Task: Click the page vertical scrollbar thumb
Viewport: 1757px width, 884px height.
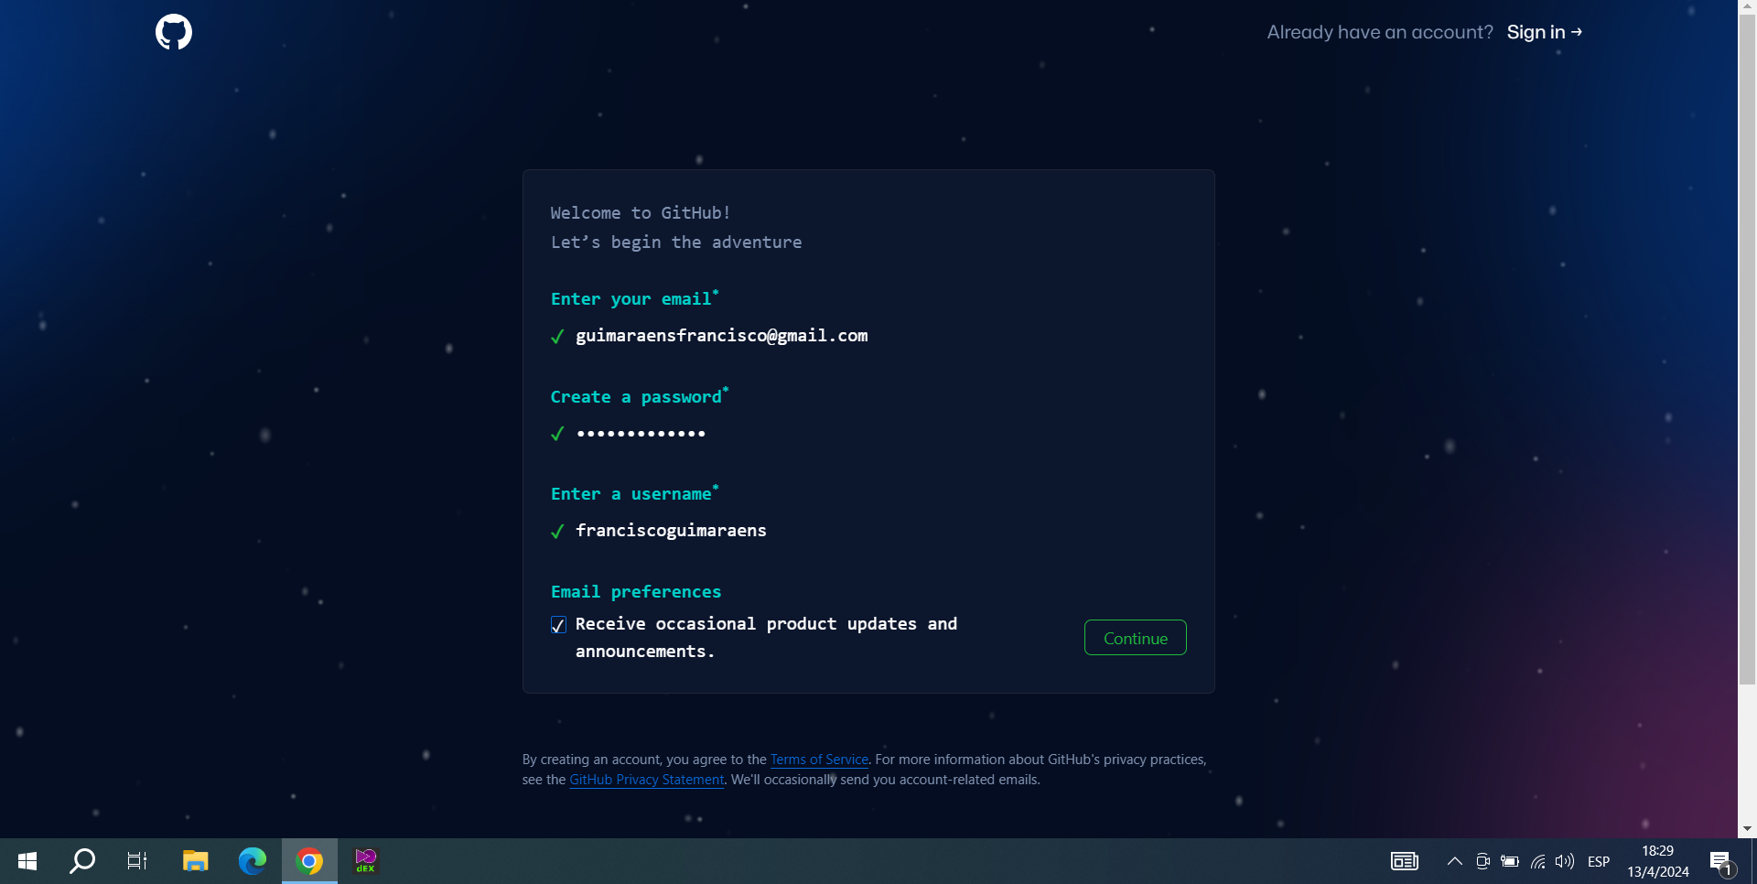Action: point(1747,350)
